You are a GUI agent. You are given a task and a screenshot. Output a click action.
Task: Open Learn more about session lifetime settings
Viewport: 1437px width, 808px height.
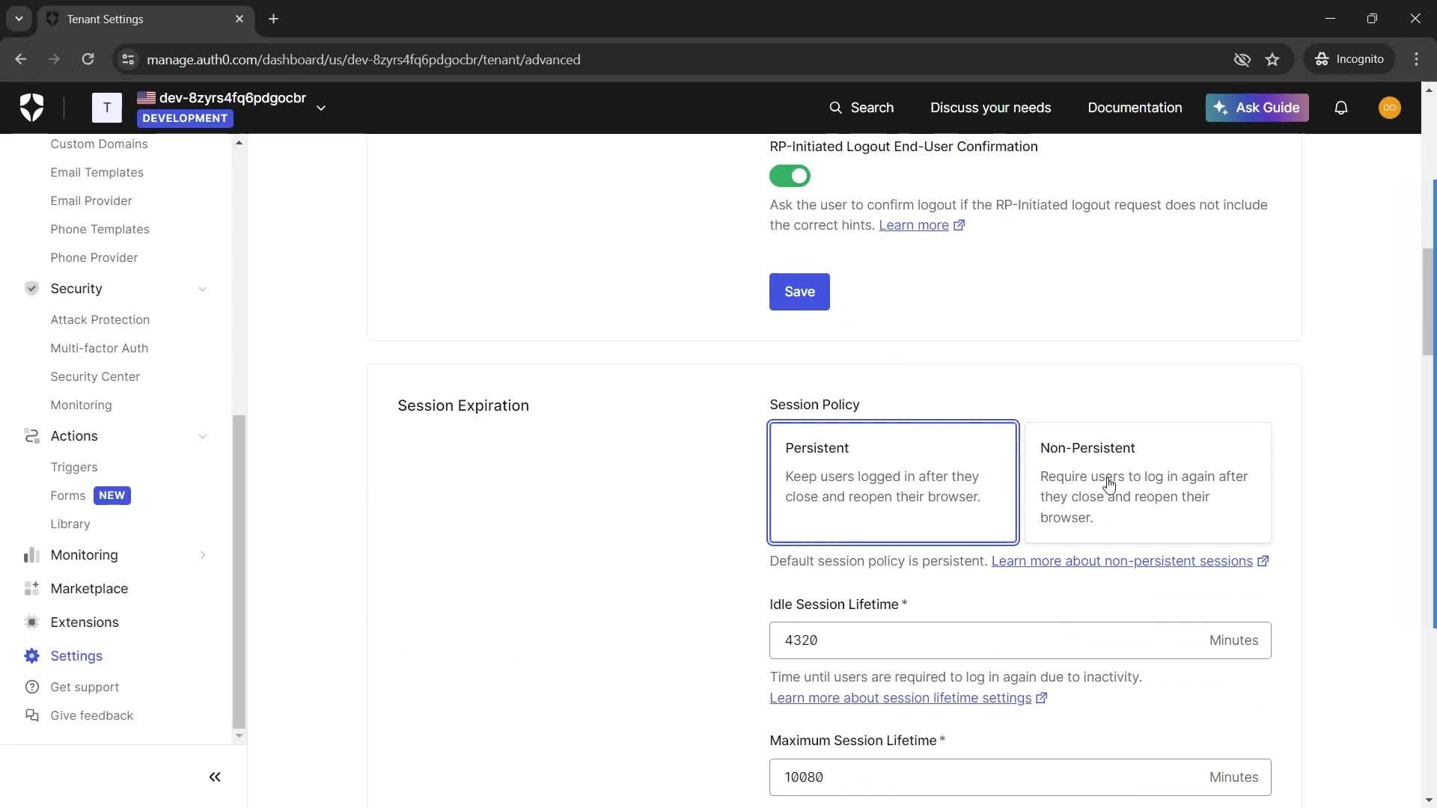[900, 698]
